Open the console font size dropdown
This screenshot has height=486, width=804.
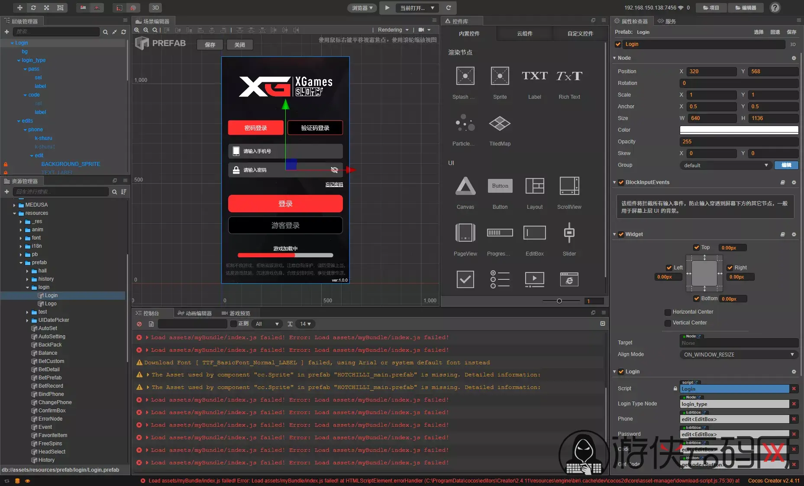pos(306,324)
